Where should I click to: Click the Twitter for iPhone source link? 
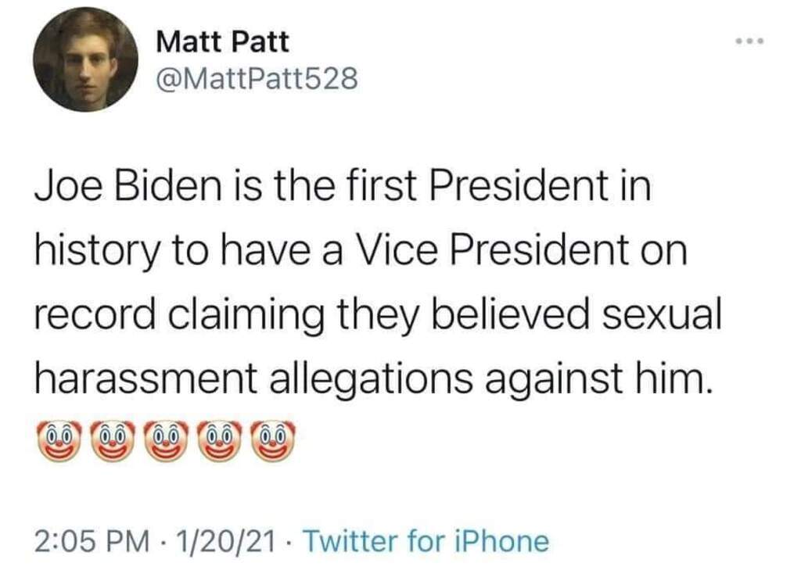coord(425,540)
